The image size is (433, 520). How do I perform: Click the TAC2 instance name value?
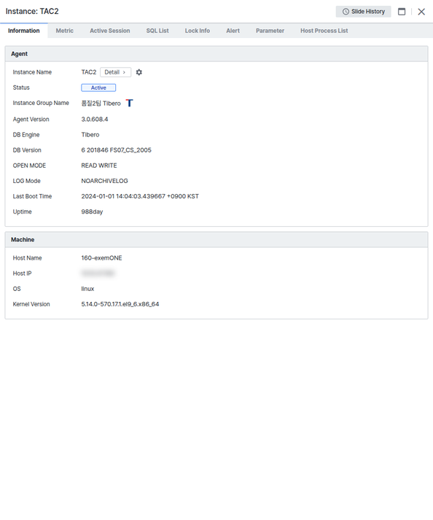88,72
